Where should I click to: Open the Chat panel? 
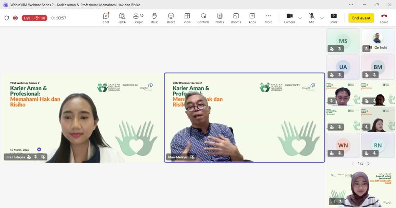(106, 18)
